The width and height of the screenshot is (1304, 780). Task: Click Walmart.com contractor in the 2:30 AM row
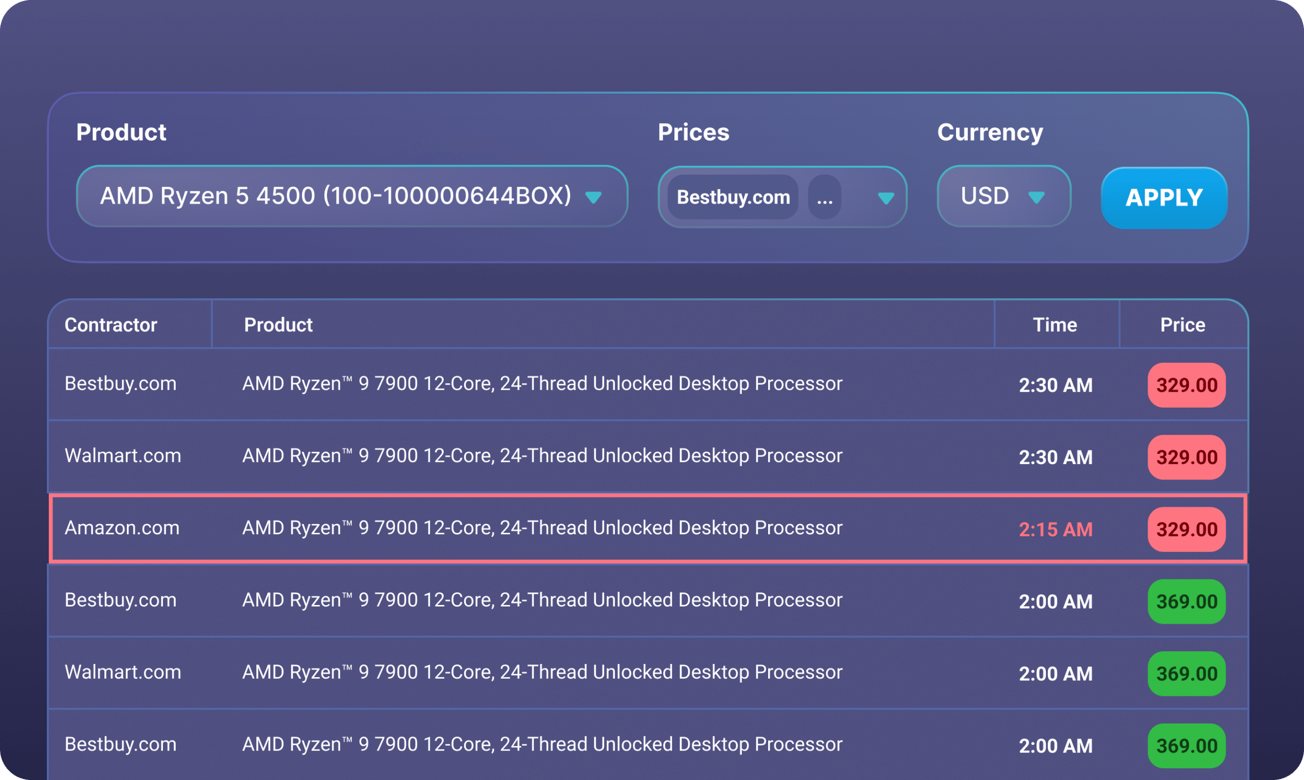pos(123,456)
